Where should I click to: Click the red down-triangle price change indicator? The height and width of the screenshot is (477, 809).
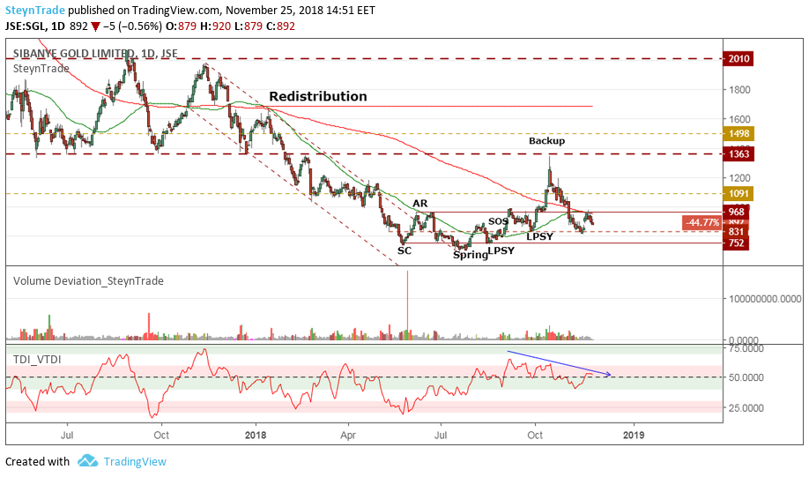click(95, 26)
